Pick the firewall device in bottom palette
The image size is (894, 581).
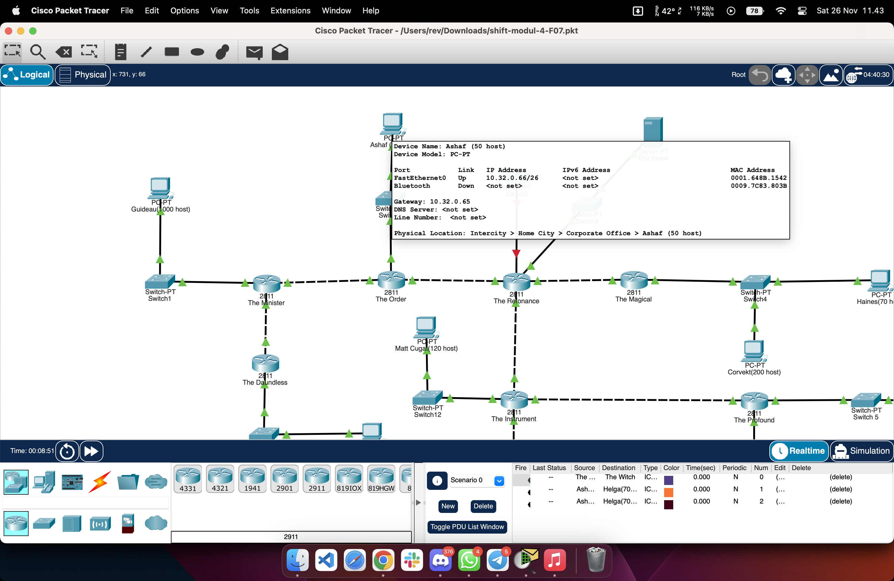tap(128, 523)
